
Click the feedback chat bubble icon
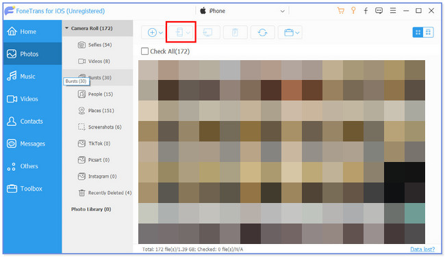tap(379, 11)
